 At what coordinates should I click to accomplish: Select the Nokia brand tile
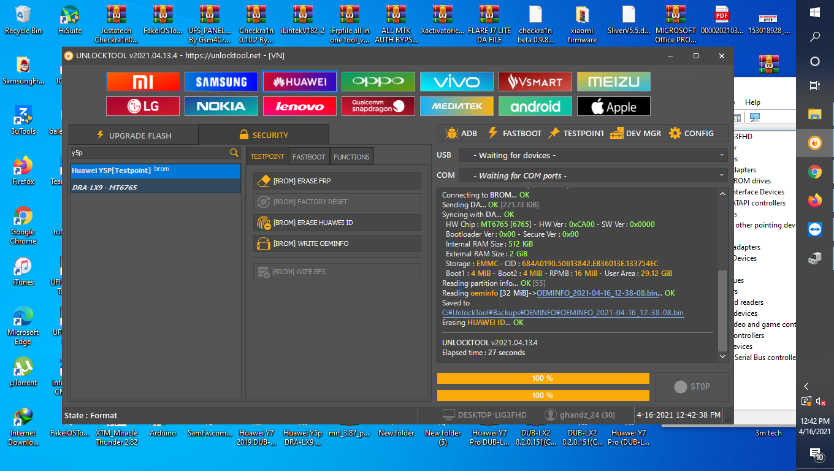pyautogui.click(x=221, y=106)
